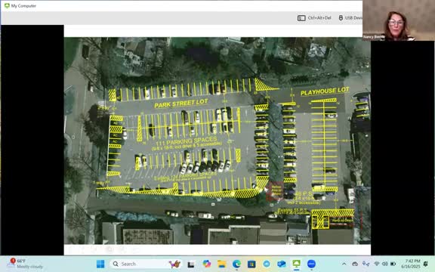Open the USB Devices menu
The width and height of the screenshot is (435, 272).
(350, 18)
